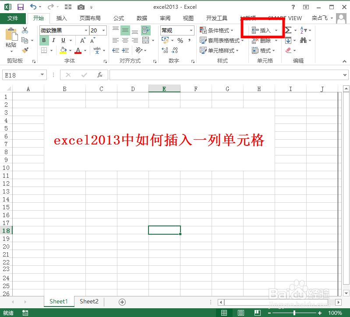
Task: Click the insert function fx button
Action: pos(100,75)
